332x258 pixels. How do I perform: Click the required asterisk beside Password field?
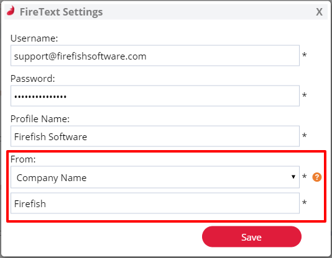click(x=305, y=95)
